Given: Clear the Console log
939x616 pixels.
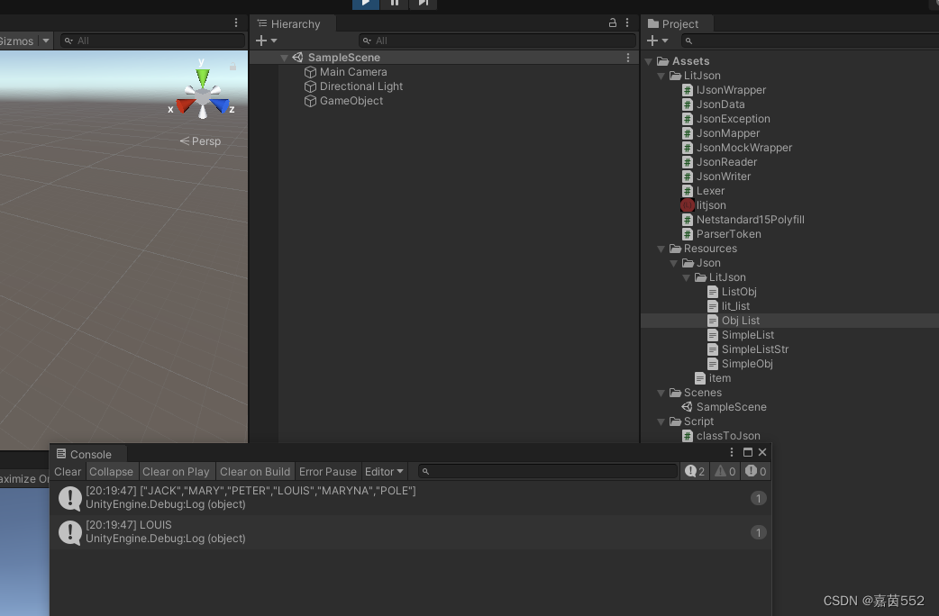Looking at the screenshot, I should pos(68,472).
